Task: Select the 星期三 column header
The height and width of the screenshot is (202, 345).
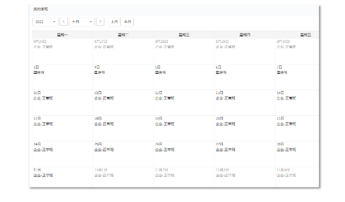Action: [184, 34]
